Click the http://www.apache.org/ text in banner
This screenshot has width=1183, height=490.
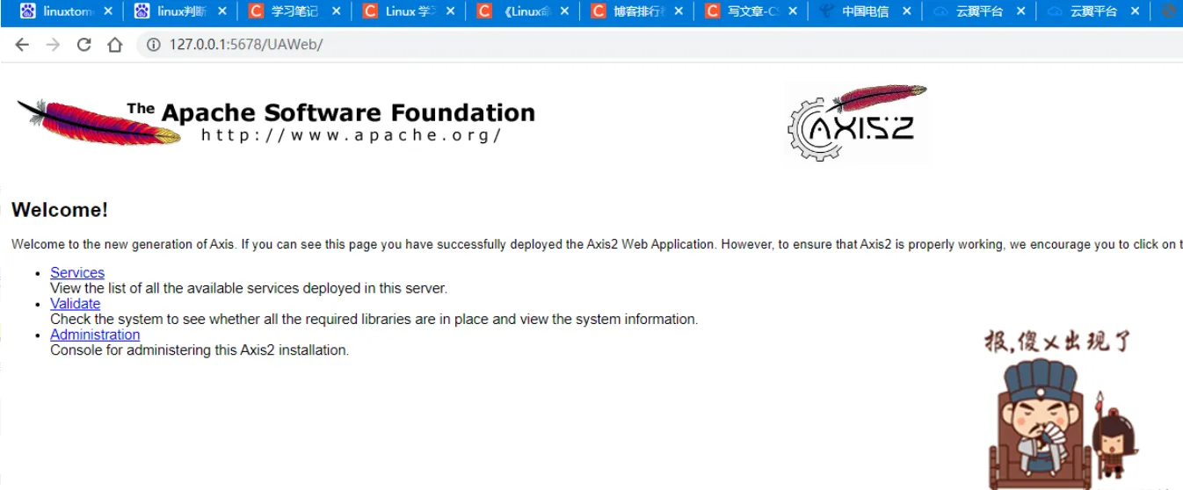pyautogui.click(x=351, y=135)
